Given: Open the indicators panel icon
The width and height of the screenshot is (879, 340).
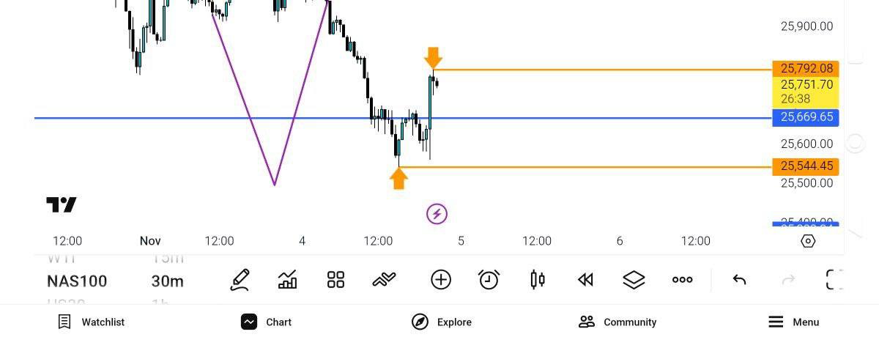Looking at the screenshot, I should tap(288, 280).
